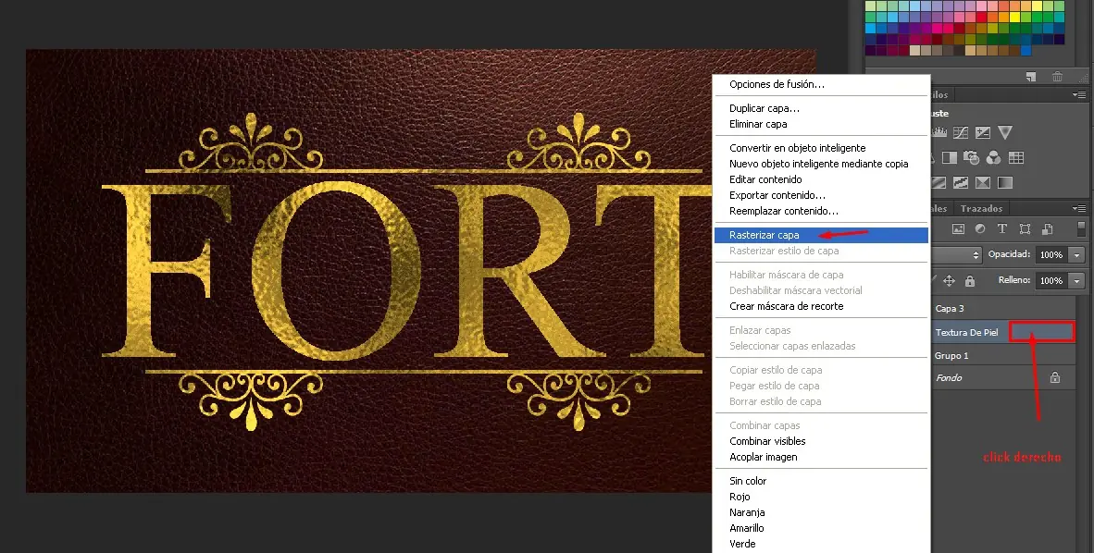Click the lock all padlock icon

click(970, 280)
